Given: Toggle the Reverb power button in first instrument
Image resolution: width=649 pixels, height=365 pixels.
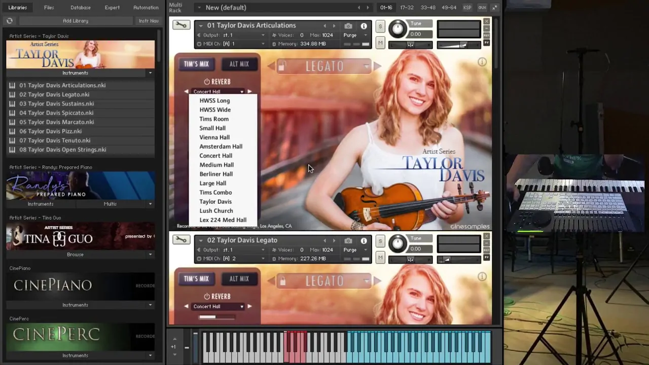Looking at the screenshot, I should click(x=207, y=82).
